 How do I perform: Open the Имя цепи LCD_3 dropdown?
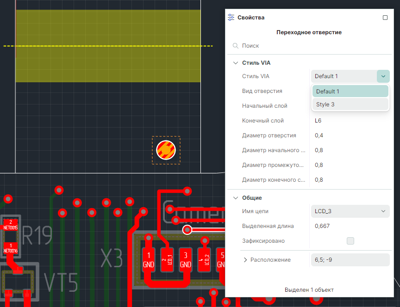[x=350, y=211]
